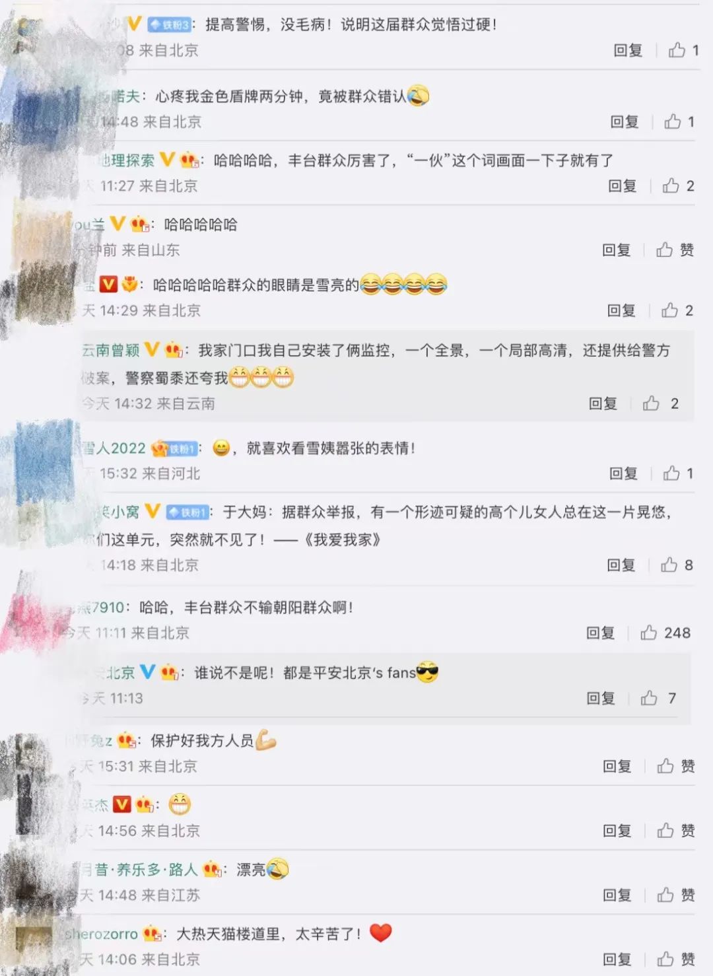Reply to the 提高警惕 comment
This screenshot has height=976, width=713.
pyautogui.click(x=628, y=50)
